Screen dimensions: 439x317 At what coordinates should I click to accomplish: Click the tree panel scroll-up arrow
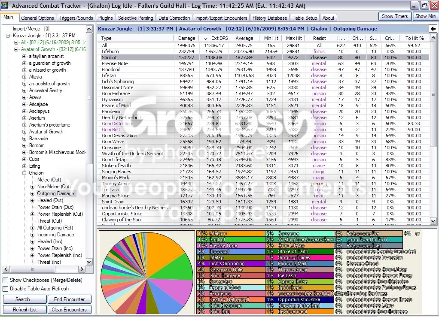89,29
